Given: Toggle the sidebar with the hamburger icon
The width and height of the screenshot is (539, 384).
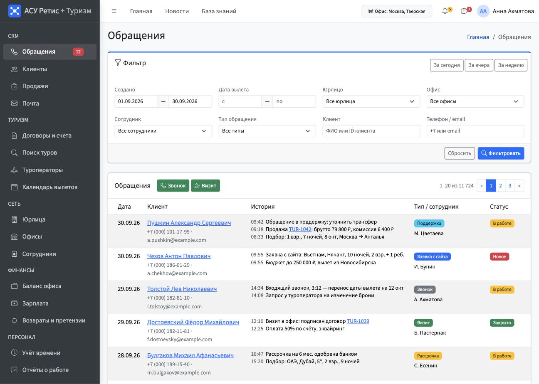Looking at the screenshot, I should point(114,11).
